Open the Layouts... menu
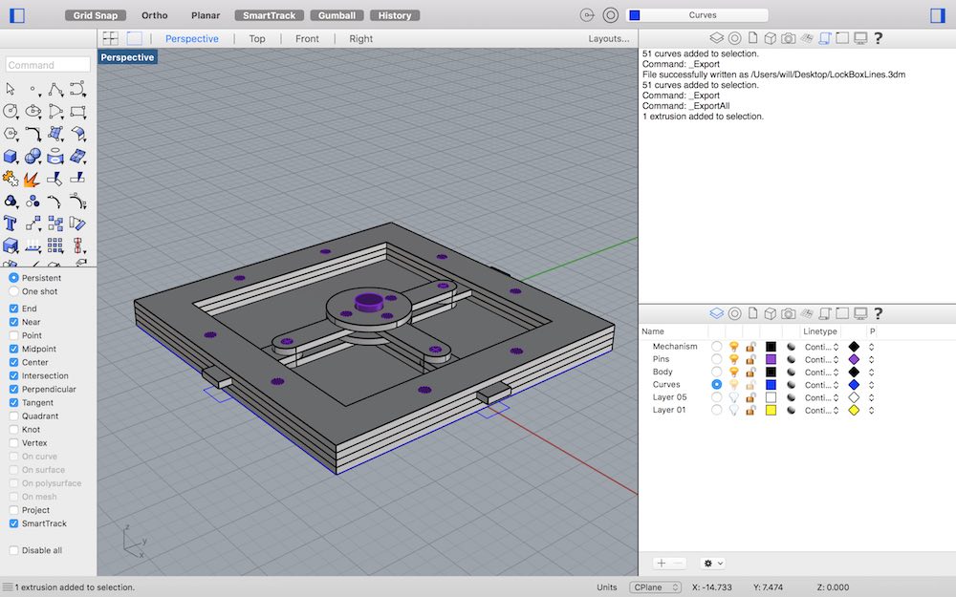Viewport: 956px width, 597px height. point(608,38)
